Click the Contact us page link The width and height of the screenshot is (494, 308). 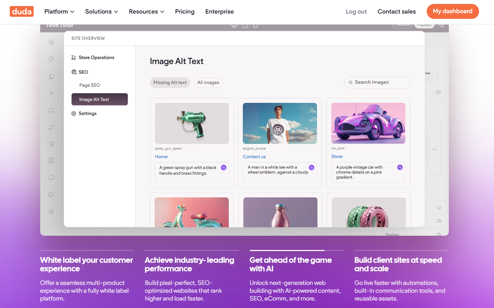254,157
